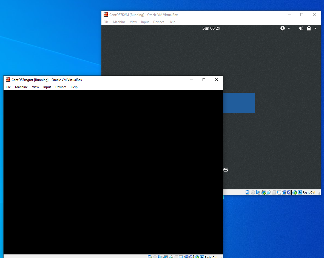Viewport: 324px width, 258px height.
Task: Open the Help menu in CentOS7KVM window
Action: click(172, 22)
